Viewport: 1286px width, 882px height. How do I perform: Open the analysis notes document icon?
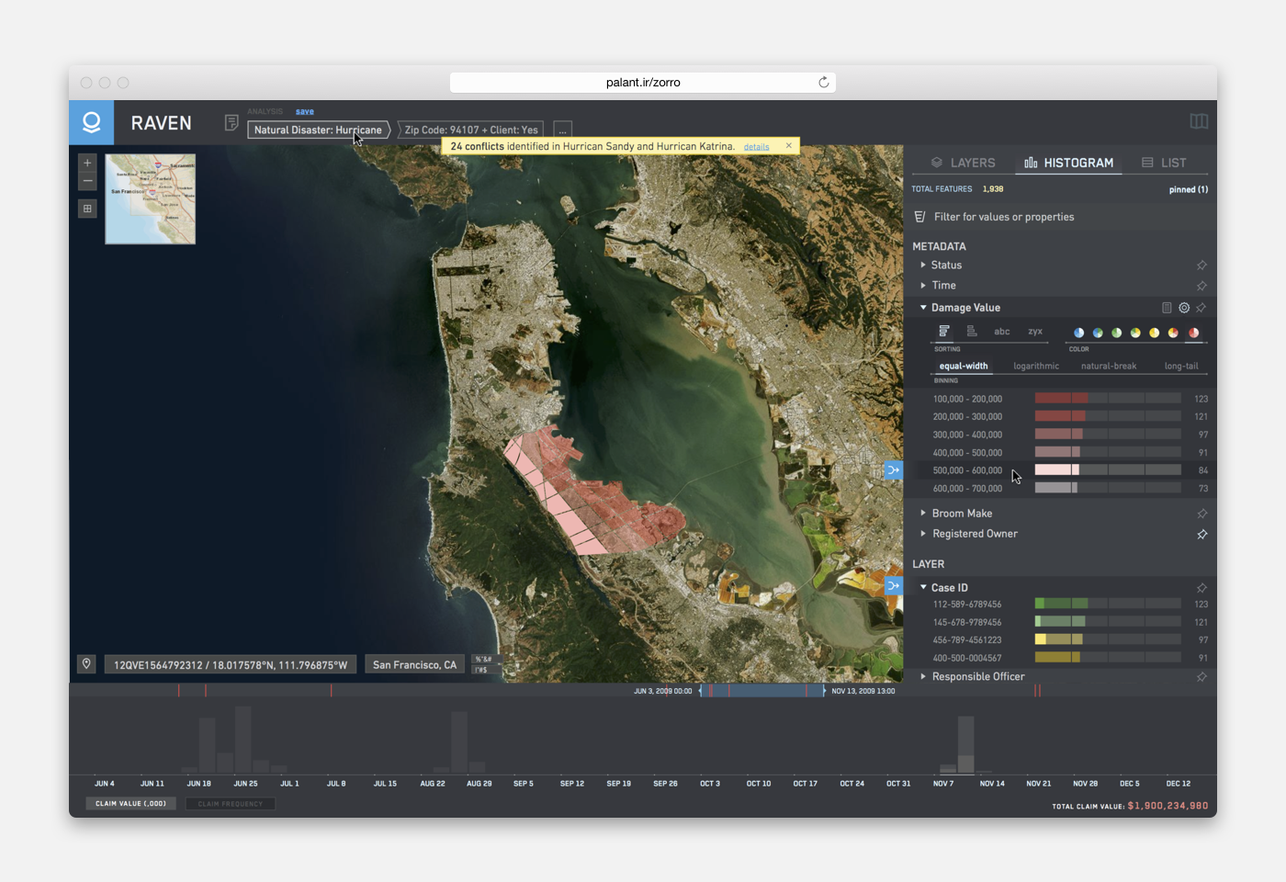(231, 122)
